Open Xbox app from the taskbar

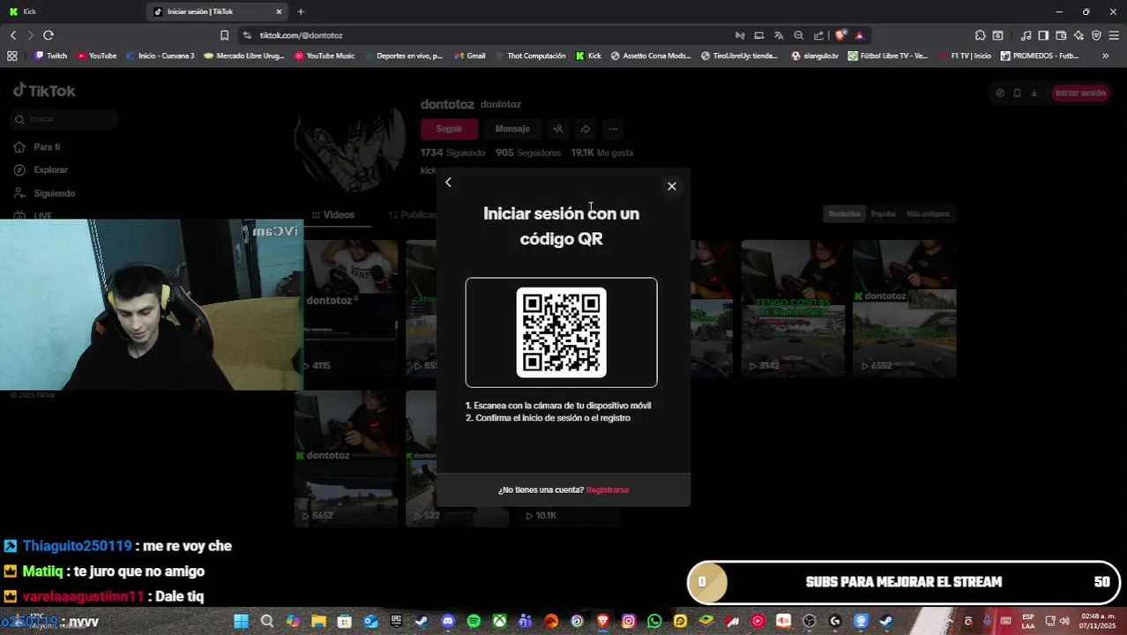[x=499, y=622]
